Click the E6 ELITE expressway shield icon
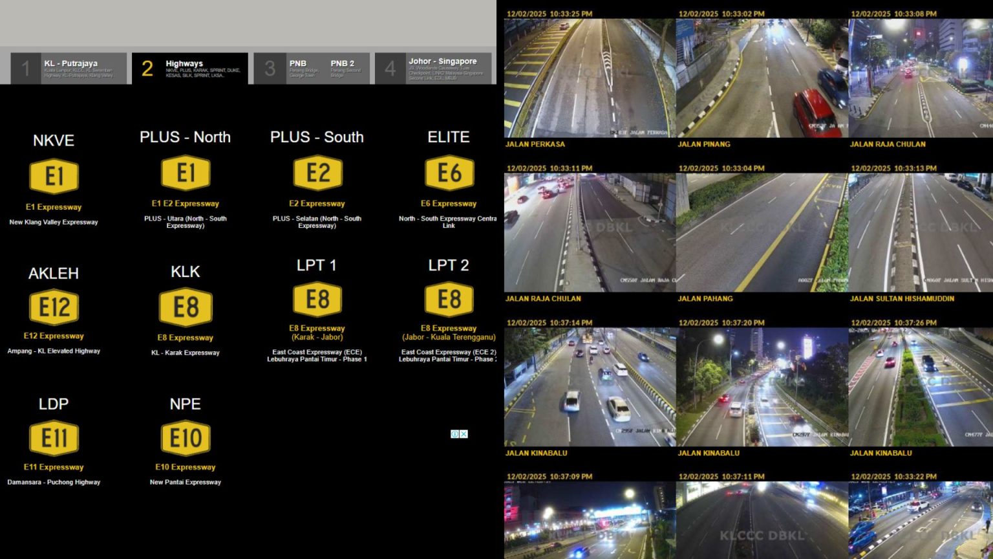The height and width of the screenshot is (559, 993). click(449, 172)
